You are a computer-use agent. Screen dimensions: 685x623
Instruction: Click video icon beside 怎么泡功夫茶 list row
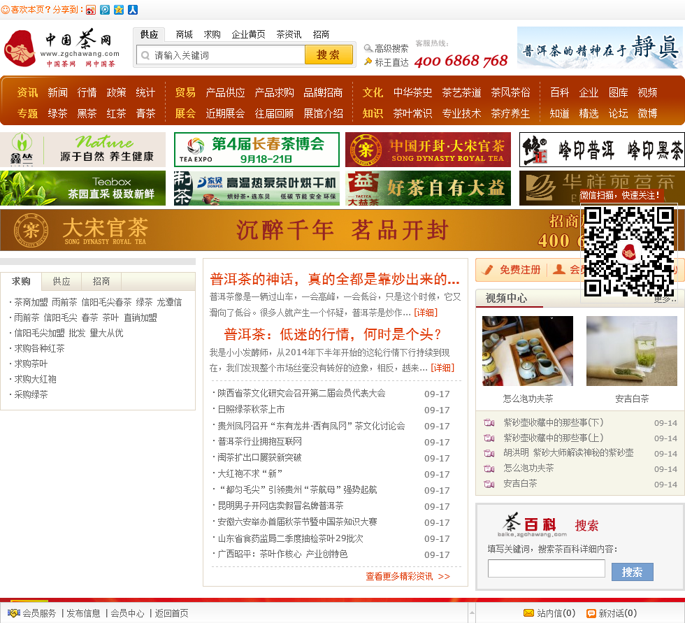pyautogui.click(x=489, y=468)
